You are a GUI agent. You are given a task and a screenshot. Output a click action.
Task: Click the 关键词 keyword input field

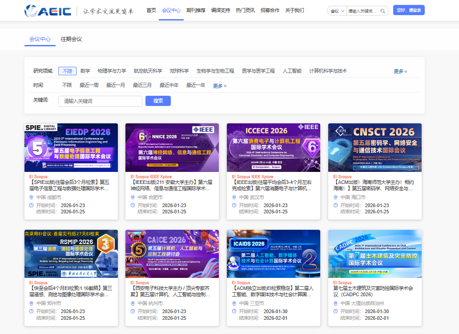100,102
